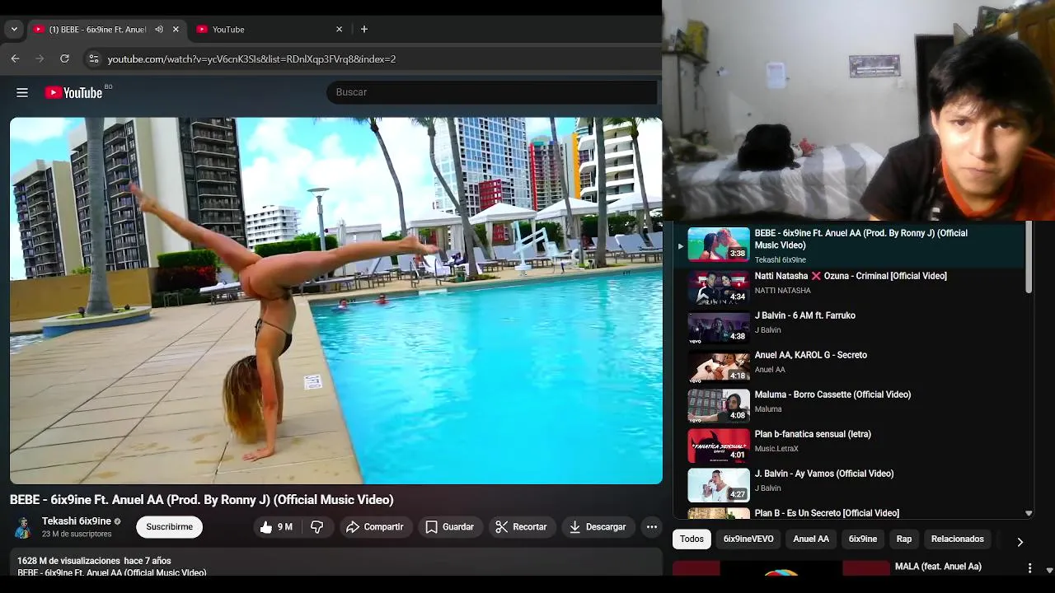Dislike the video with thumbs down
Screen dimensions: 1055x593
[316, 527]
